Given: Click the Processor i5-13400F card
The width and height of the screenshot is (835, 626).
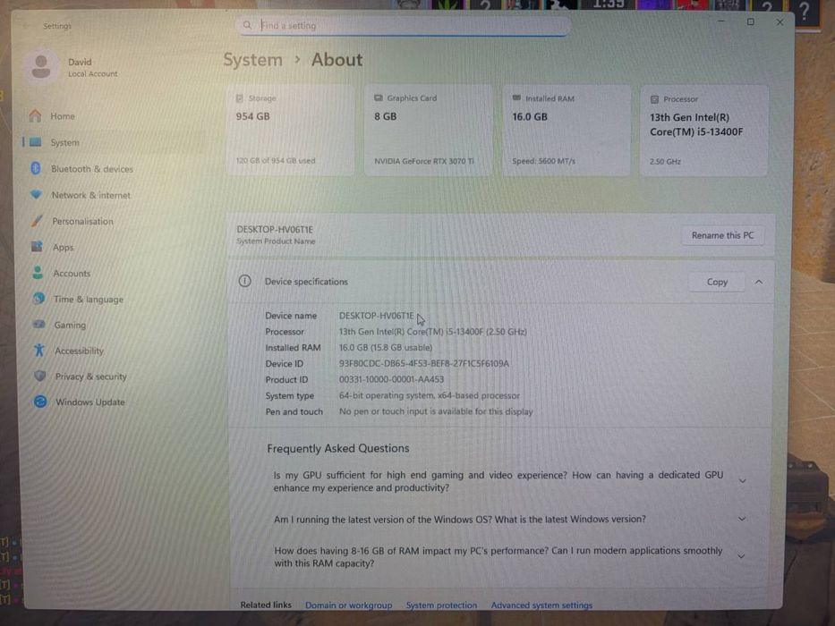Looking at the screenshot, I should click(x=704, y=131).
